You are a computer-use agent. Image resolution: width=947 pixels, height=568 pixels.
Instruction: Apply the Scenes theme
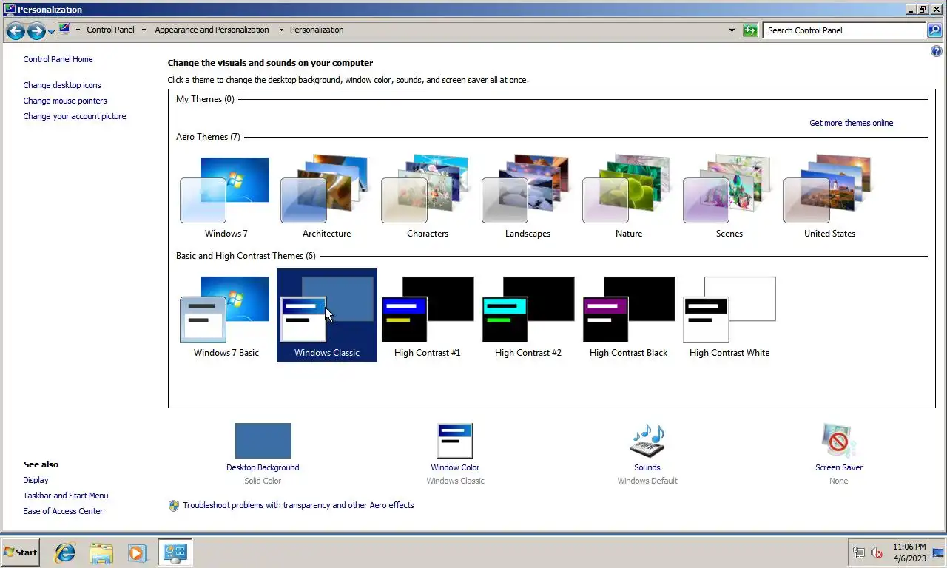(x=729, y=197)
